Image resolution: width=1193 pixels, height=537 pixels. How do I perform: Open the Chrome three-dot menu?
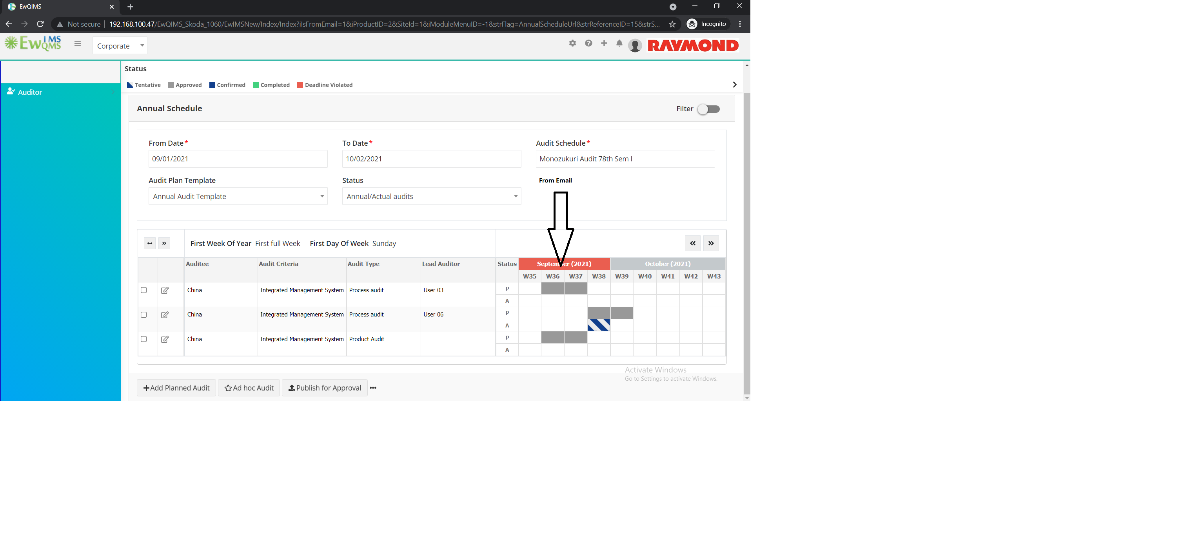tap(740, 24)
